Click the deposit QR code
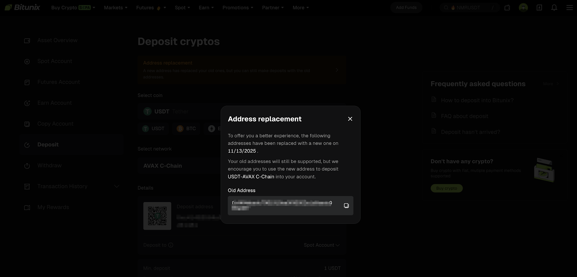Image resolution: width=577 pixels, height=277 pixels. click(x=157, y=216)
